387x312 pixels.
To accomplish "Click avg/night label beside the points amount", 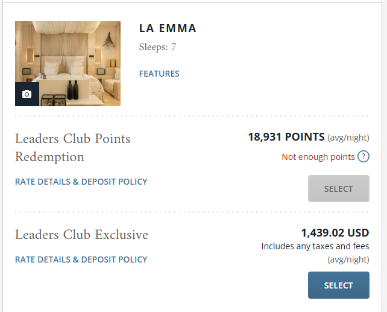I will (x=348, y=138).
